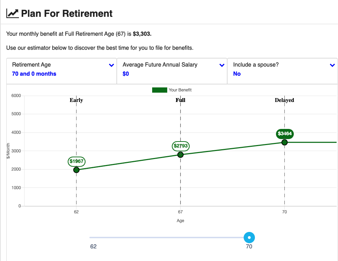This screenshot has width=338, height=261.
Task: Click the No spouse value
Action: tap(237, 74)
